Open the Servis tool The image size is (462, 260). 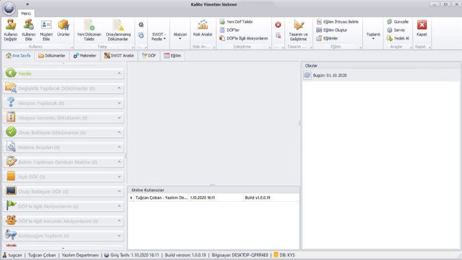tap(396, 30)
